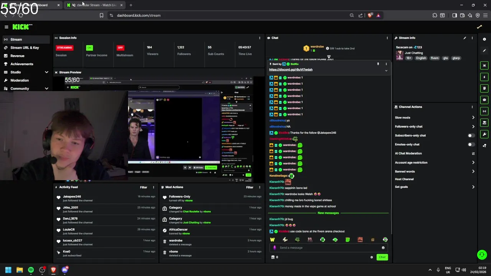Open the Mod Actions three-dot menu
The height and width of the screenshot is (276, 491).
(260, 187)
